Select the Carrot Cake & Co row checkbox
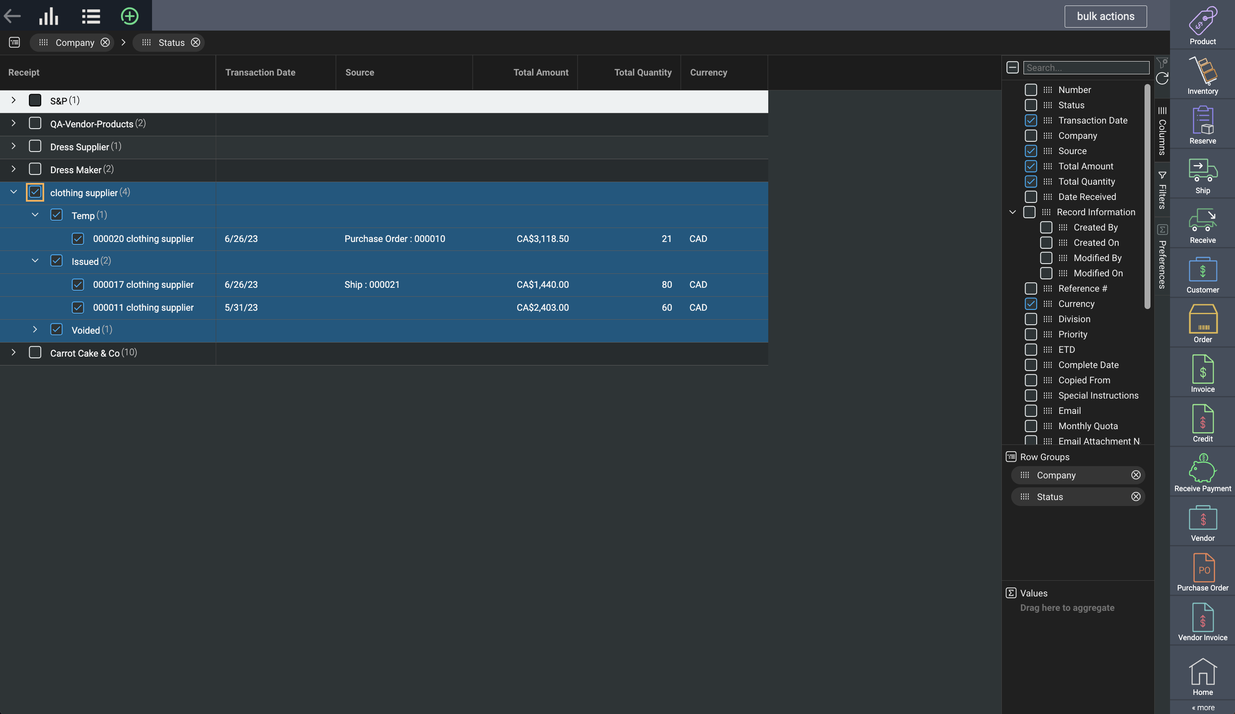 pyautogui.click(x=35, y=353)
